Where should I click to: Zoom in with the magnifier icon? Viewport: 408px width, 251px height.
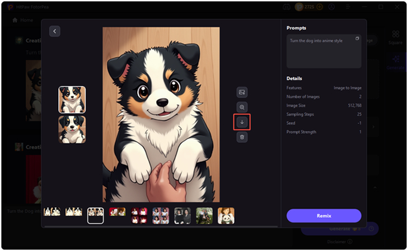click(x=242, y=107)
